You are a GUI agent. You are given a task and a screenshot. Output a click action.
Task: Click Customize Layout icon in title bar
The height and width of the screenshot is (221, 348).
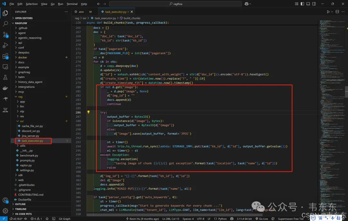coord(296,4)
